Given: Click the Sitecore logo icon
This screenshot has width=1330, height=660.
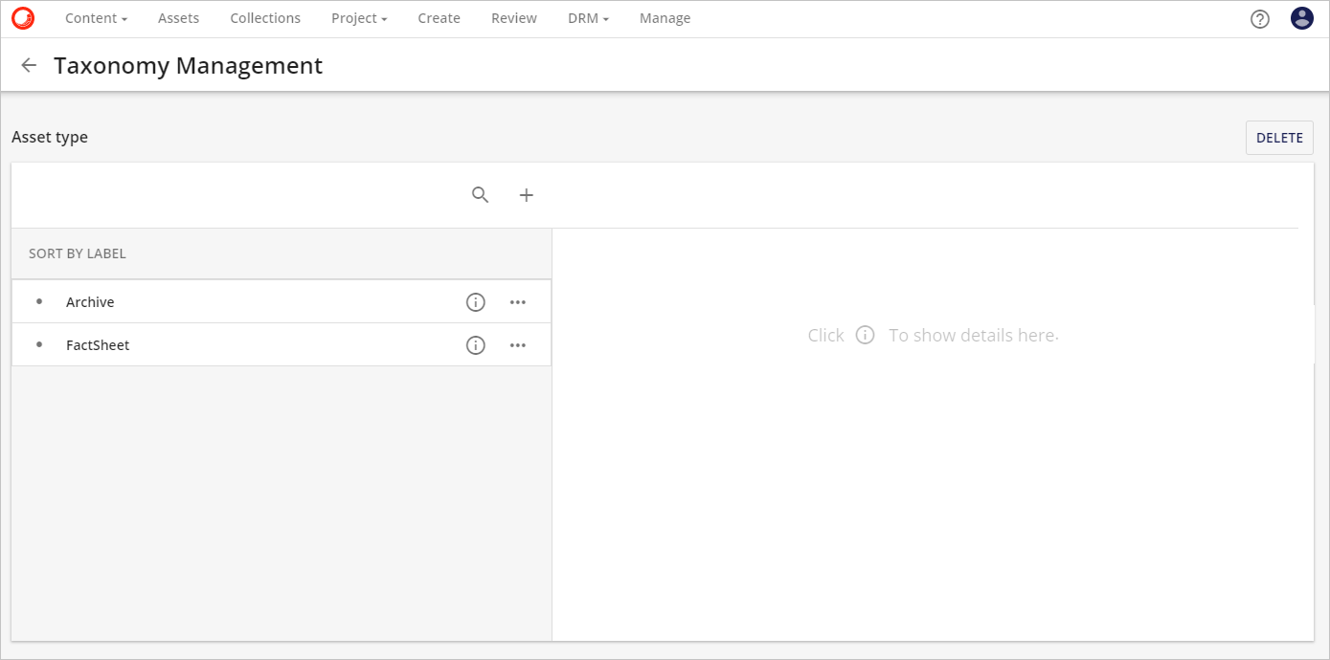Looking at the screenshot, I should (x=23, y=18).
